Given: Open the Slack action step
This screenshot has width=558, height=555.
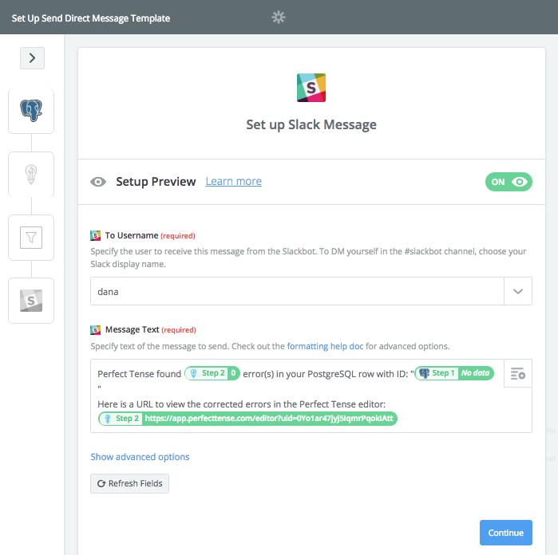Looking at the screenshot, I should pos(31,301).
